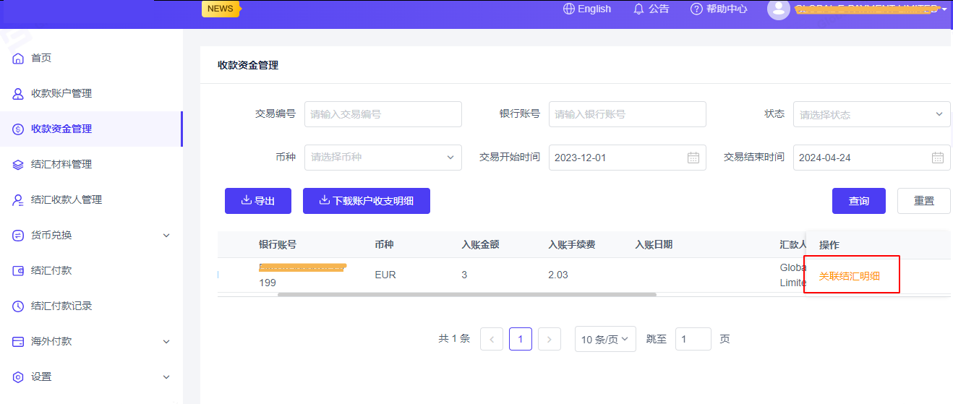Open 结汇付款记录 in the sidebar

click(x=61, y=306)
